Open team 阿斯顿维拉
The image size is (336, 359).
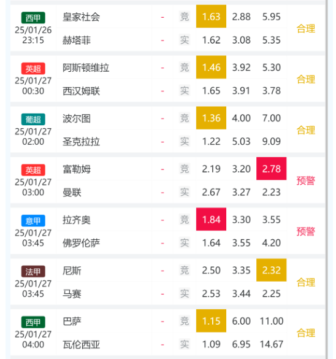tap(86, 68)
